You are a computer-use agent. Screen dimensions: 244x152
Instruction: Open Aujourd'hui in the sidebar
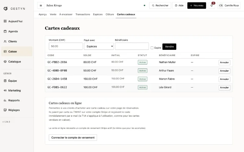[x=17, y=21]
